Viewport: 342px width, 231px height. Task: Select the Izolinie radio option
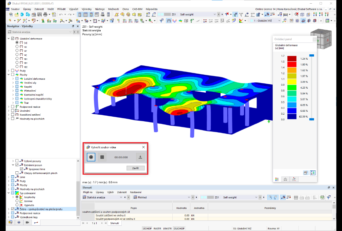[x=17, y=201]
